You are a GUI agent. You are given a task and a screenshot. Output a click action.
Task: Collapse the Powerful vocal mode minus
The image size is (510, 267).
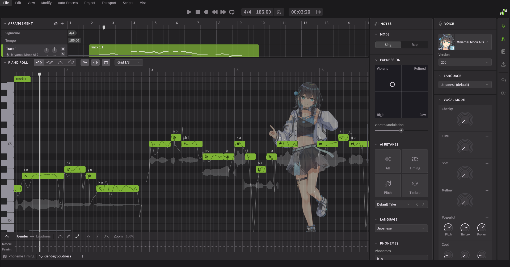tap(487, 218)
